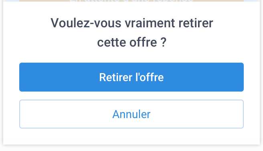The width and height of the screenshot is (263, 151).
Task: Confirm with the Retirer l'offre button
Action: point(131,77)
